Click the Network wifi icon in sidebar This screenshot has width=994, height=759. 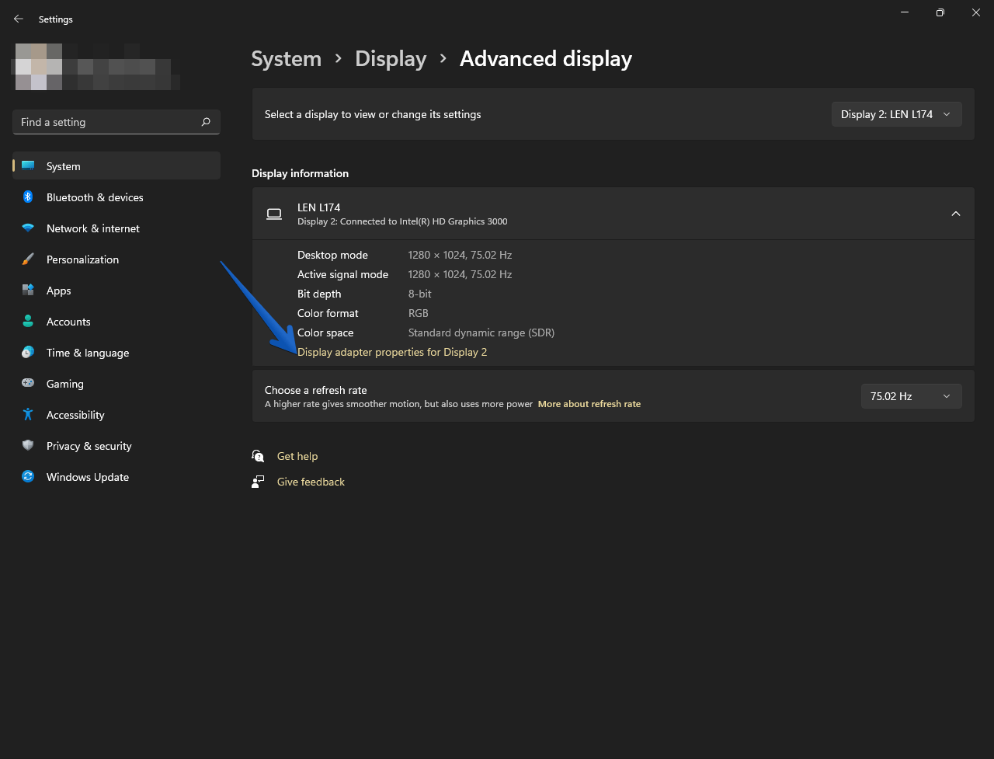point(28,228)
